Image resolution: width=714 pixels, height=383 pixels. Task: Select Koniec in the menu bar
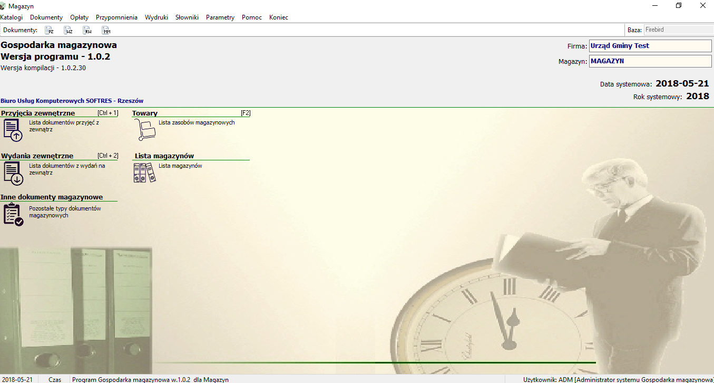[x=279, y=17]
